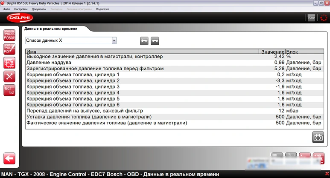Expand the Список данных X dropdown
This screenshot has width=330, height=178.
114,40
